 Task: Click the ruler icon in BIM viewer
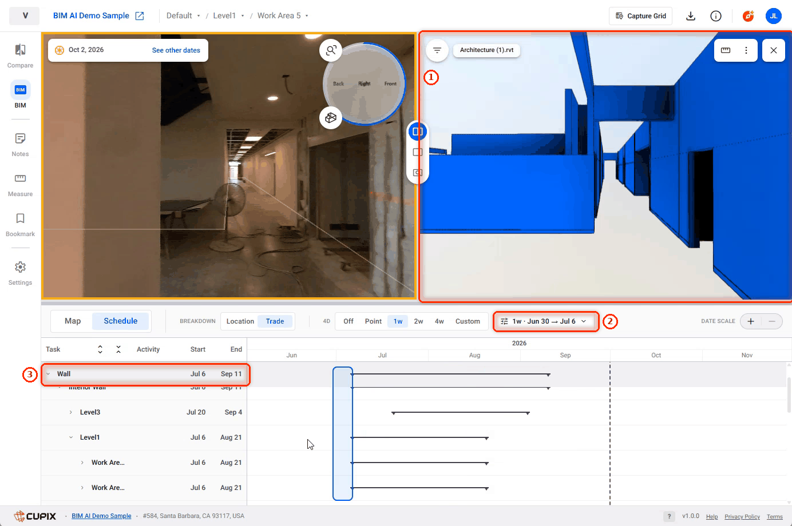(726, 50)
